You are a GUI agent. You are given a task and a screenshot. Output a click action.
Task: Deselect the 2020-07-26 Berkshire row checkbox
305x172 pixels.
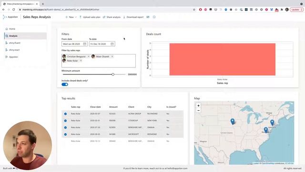(65, 128)
